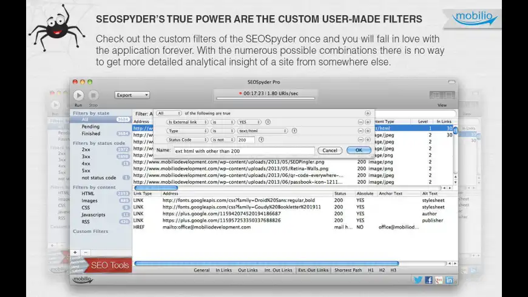
Task: Switch to the General tab
Action: coord(201,270)
